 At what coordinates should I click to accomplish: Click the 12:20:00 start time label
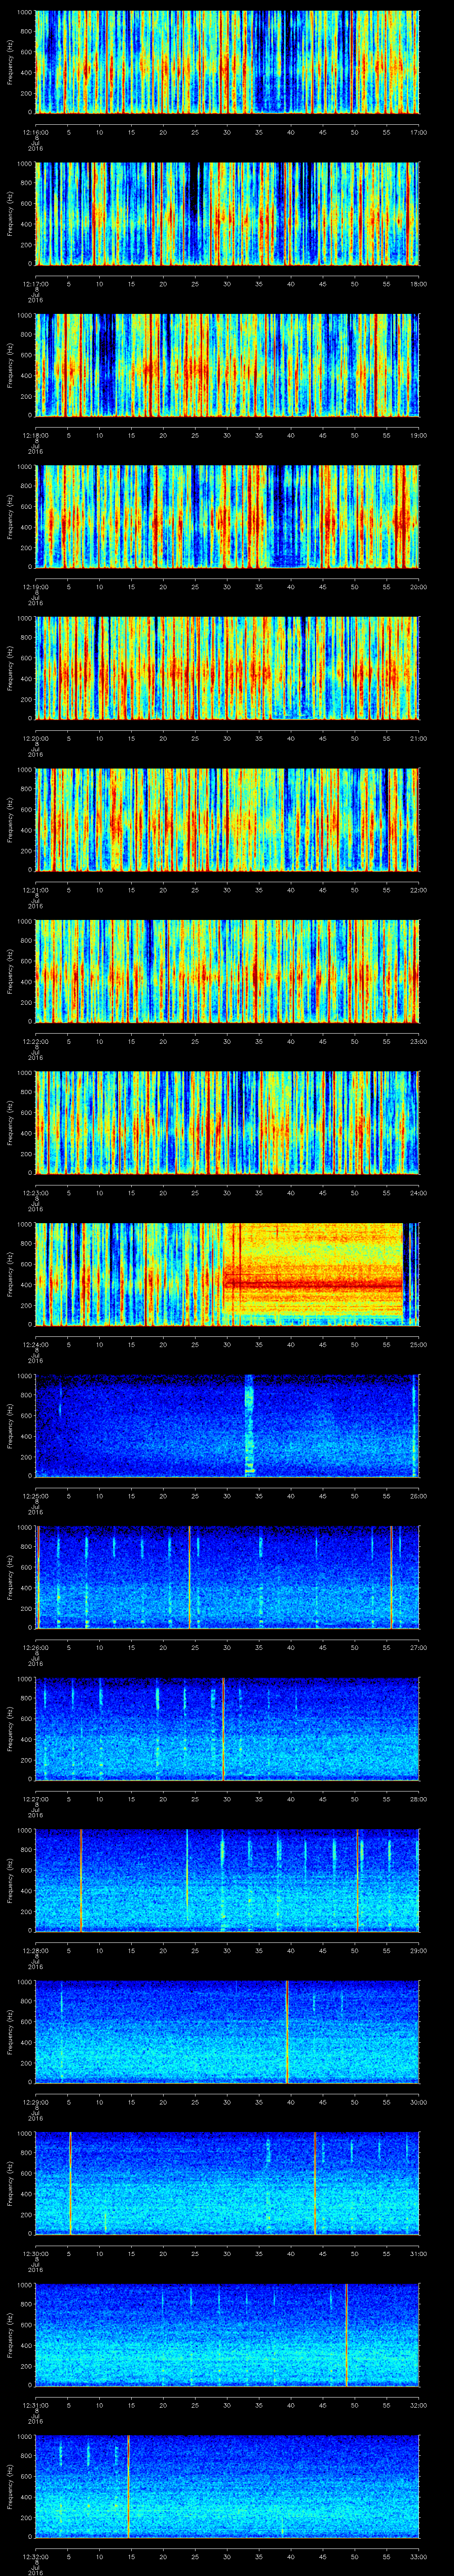[x=36, y=738]
